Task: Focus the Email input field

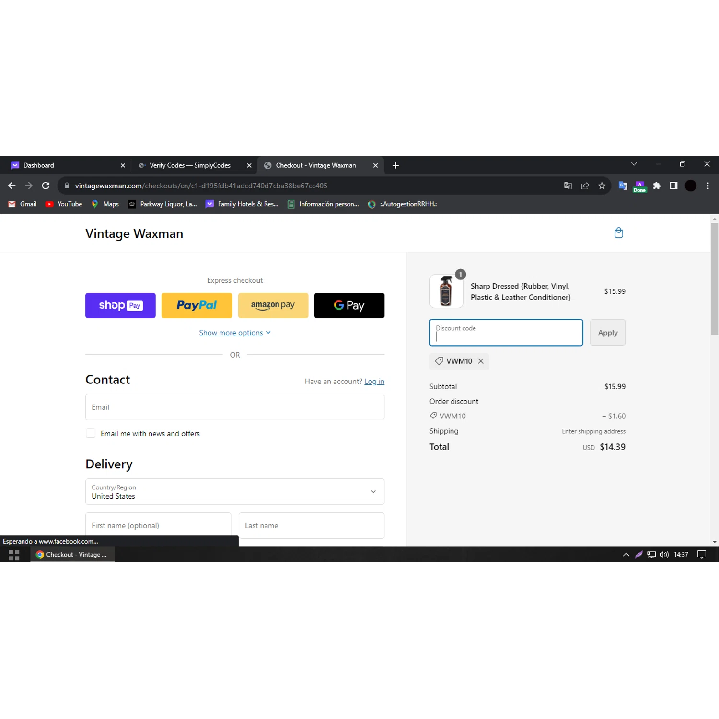Action: [x=235, y=407]
